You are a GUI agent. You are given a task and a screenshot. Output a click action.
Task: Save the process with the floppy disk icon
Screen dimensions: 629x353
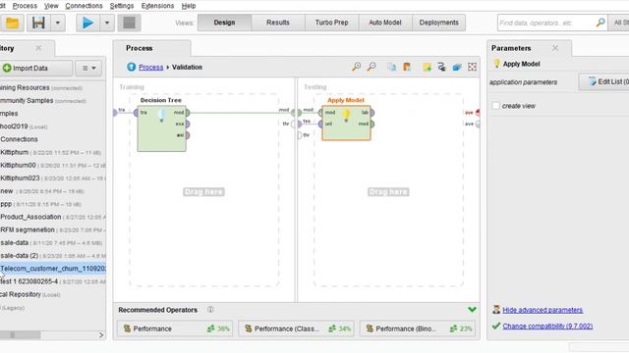[x=38, y=23]
